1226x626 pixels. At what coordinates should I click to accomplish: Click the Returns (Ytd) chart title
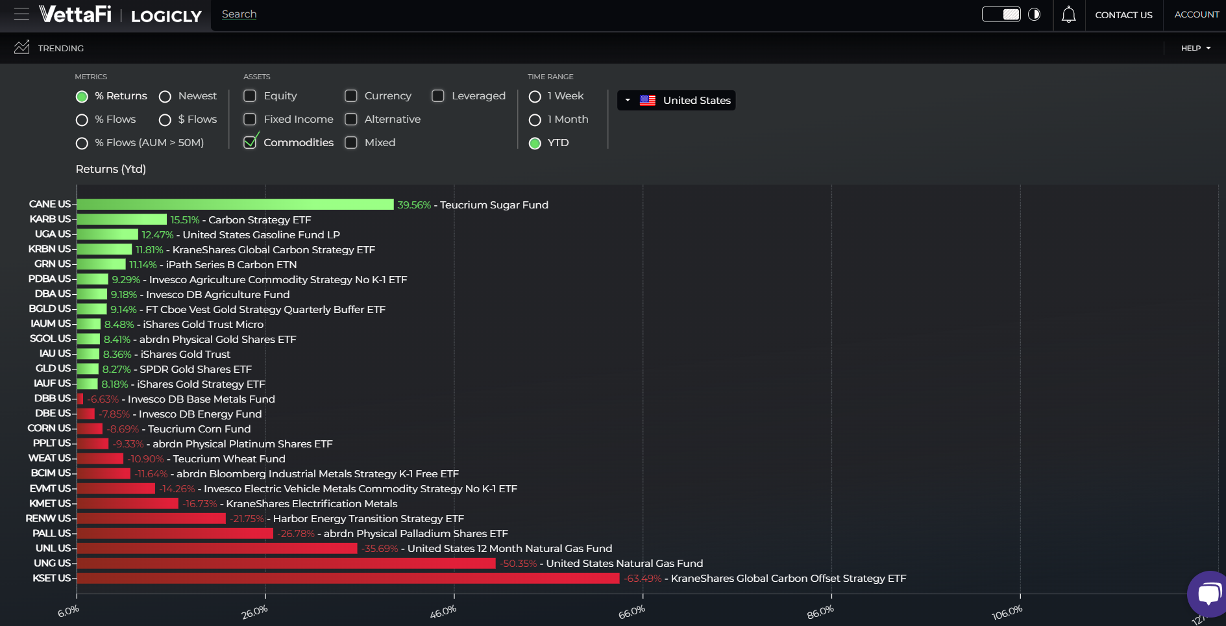111,169
